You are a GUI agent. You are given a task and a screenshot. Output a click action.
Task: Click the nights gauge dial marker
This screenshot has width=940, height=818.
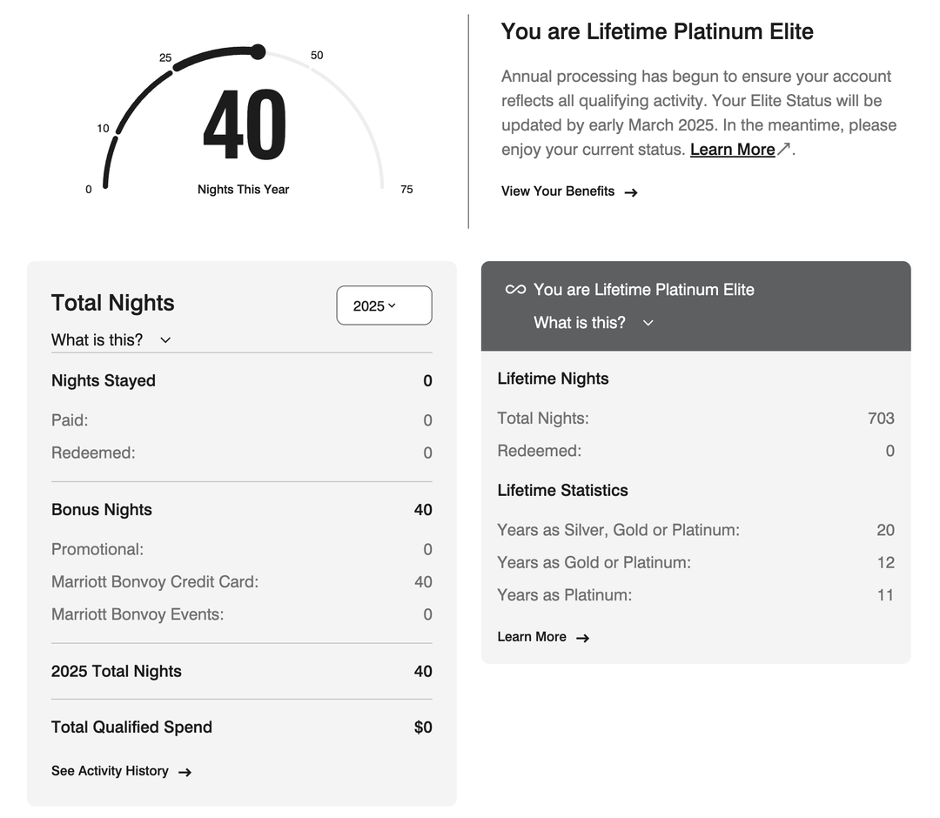258,52
